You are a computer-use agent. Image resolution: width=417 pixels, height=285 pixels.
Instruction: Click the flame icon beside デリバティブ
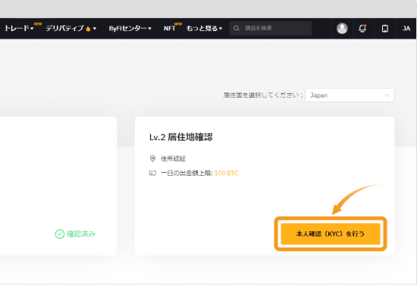(x=88, y=29)
